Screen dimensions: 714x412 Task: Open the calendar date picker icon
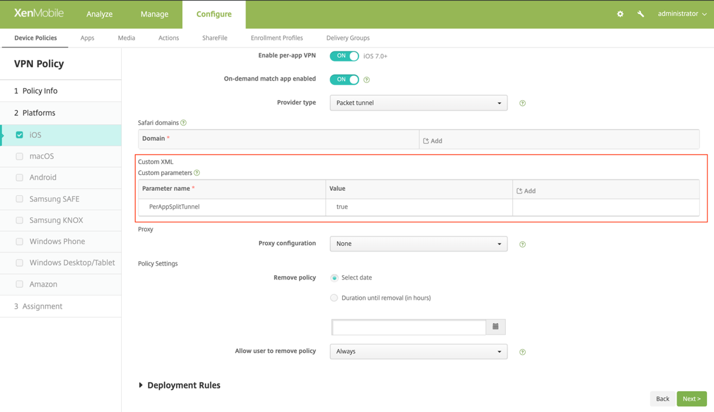pos(496,326)
